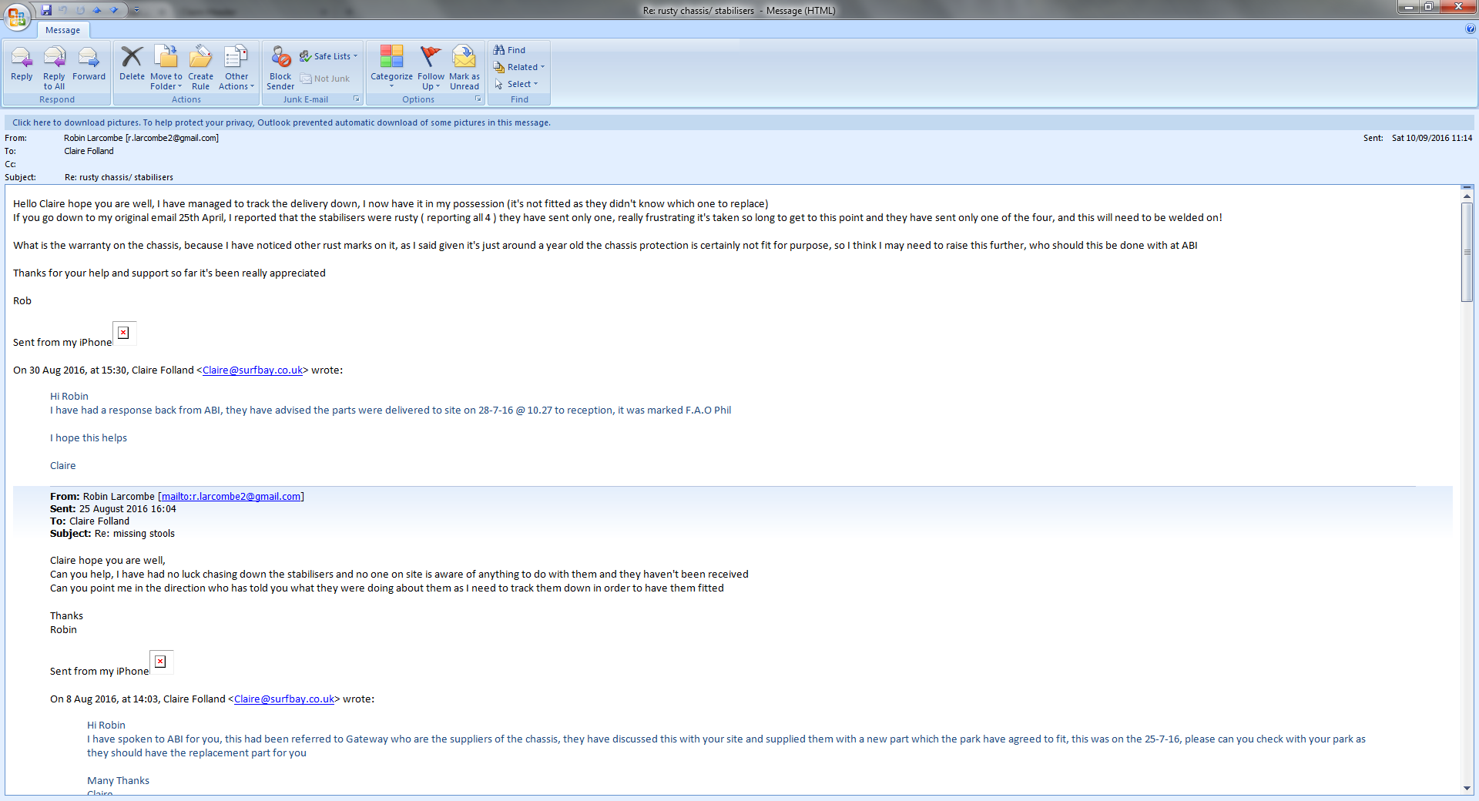Delete the message
The height and width of the screenshot is (801, 1479).
click(x=132, y=65)
